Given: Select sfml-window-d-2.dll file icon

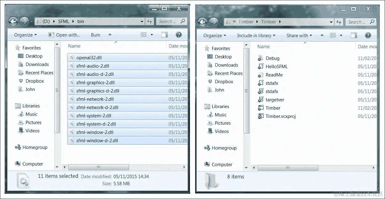Looking at the screenshot, I should (72, 141).
